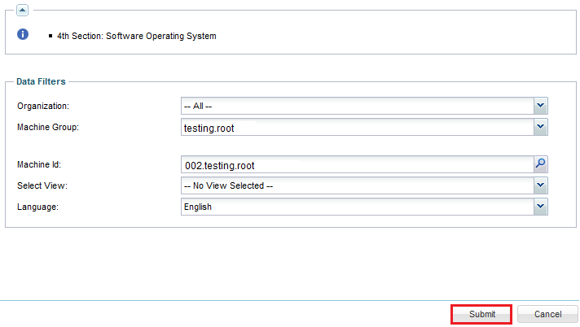Click the magnifier icon beside Machine Id
Screen dimensions: 580x327
click(x=540, y=164)
